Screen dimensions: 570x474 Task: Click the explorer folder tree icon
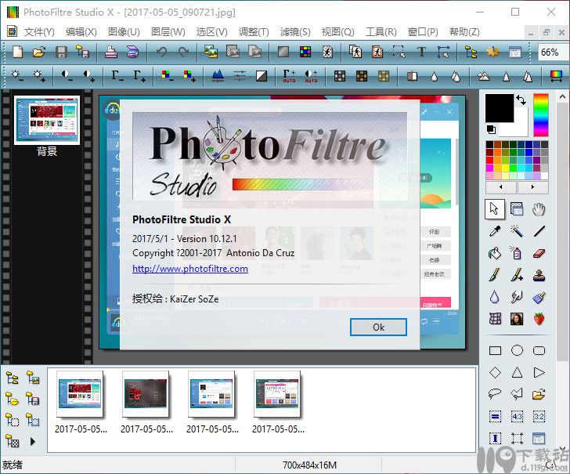point(12,378)
